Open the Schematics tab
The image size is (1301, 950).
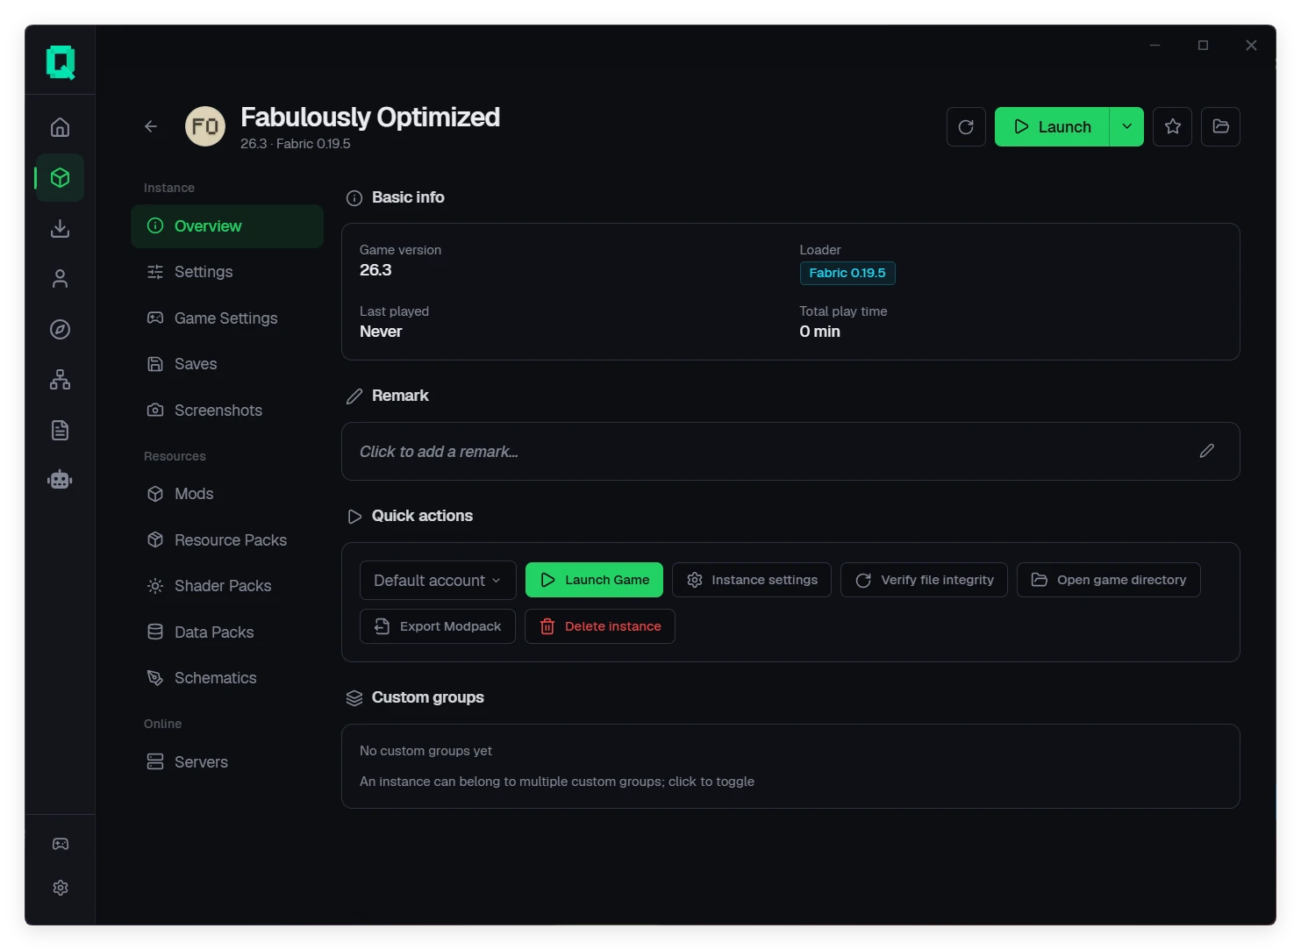(x=227, y=678)
